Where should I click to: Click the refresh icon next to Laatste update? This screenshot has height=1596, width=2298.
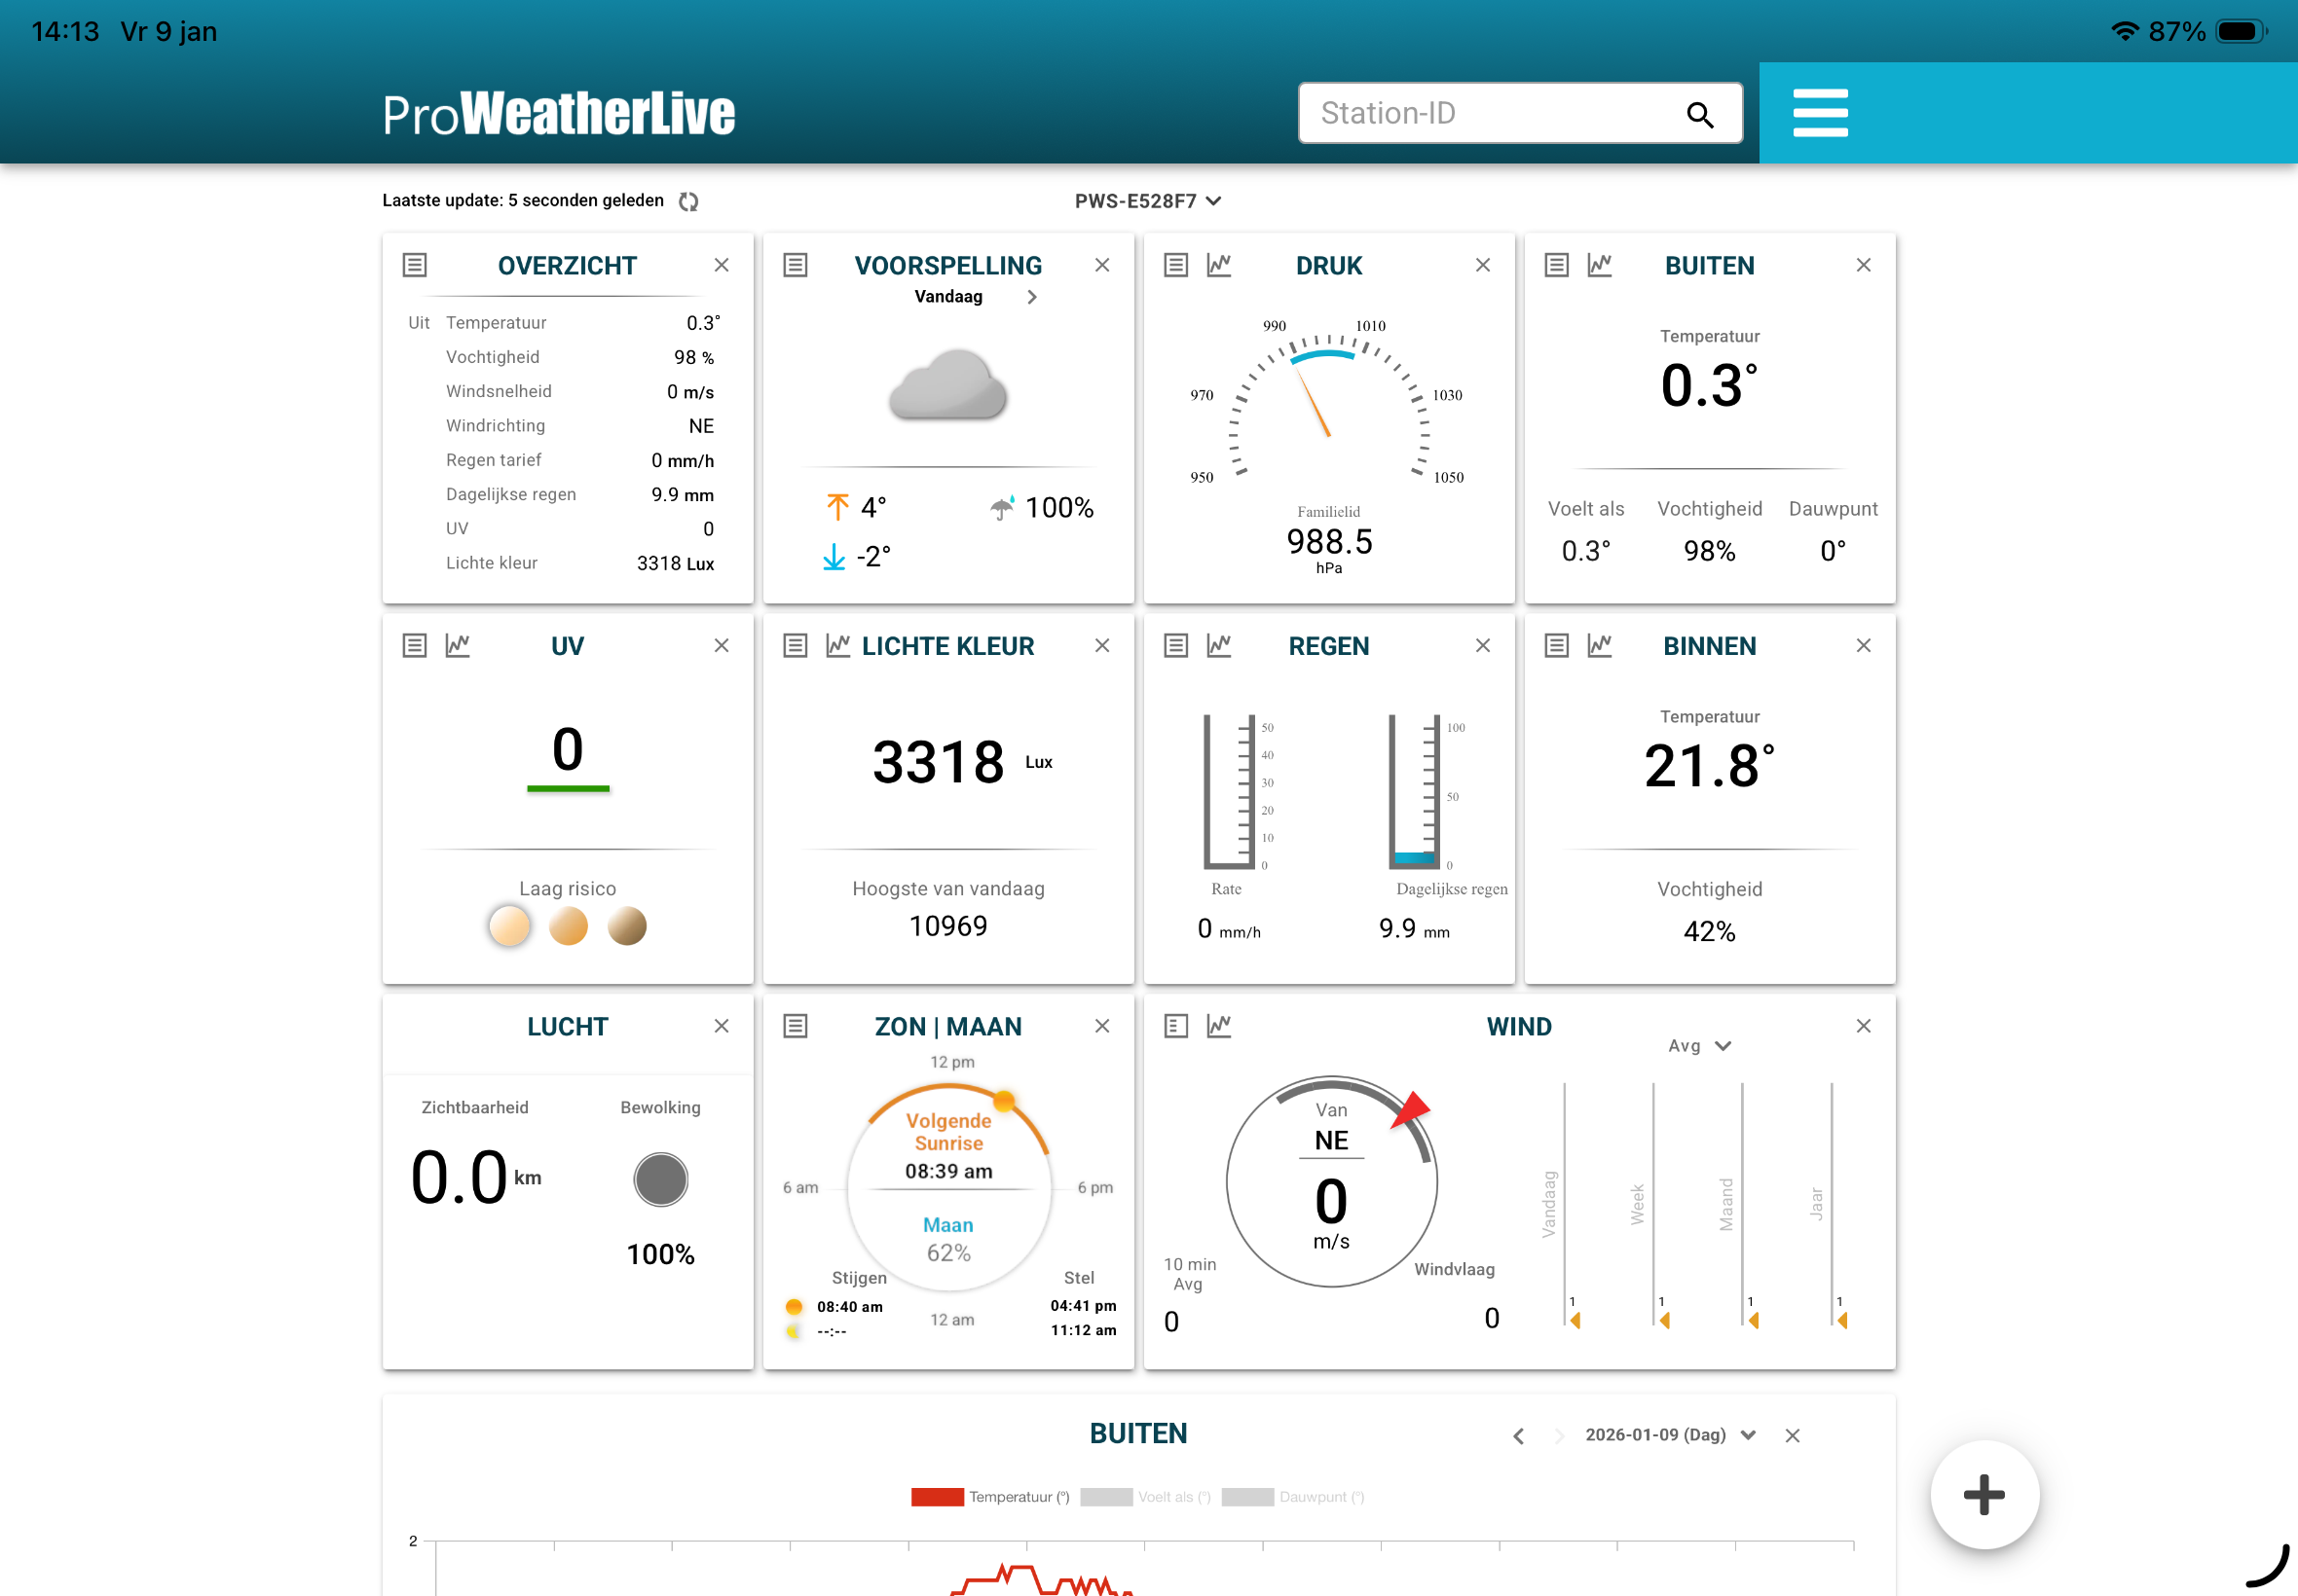coord(688,201)
